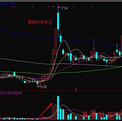This screenshot has height=121, width=122.
Task: Click the red S marker on the time axis
Action: click(x=76, y=90)
